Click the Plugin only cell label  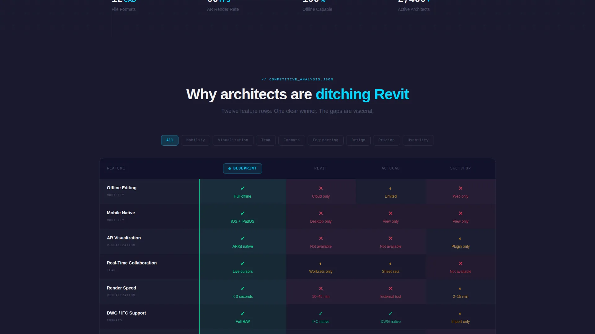461,247
